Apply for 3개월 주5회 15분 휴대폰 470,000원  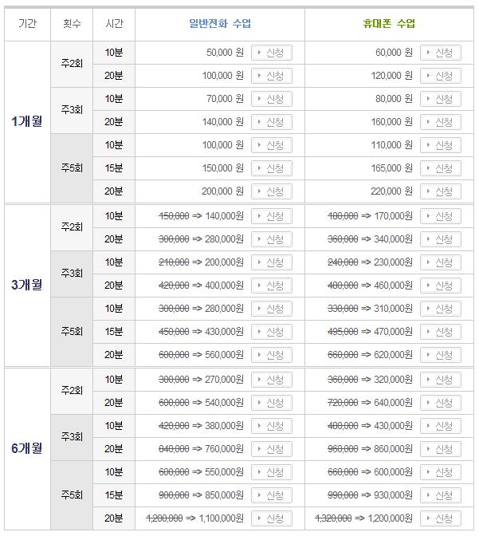click(441, 332)
